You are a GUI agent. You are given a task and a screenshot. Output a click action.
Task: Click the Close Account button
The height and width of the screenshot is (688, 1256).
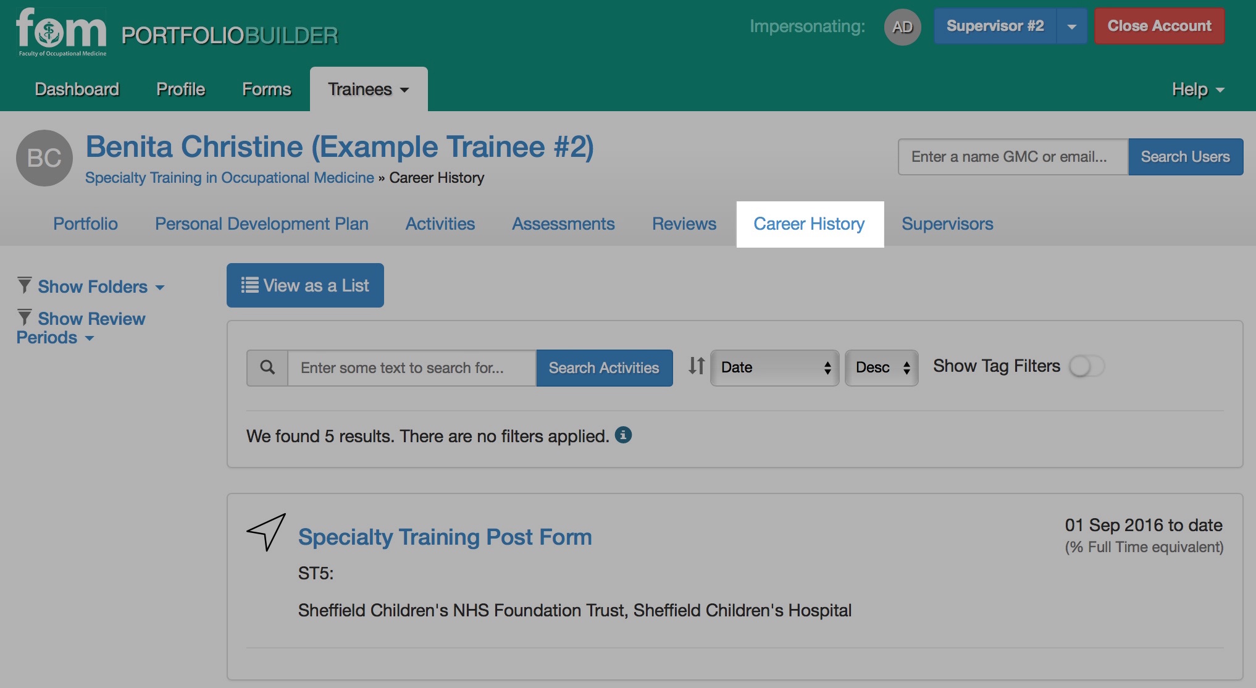click(1159, 27)
